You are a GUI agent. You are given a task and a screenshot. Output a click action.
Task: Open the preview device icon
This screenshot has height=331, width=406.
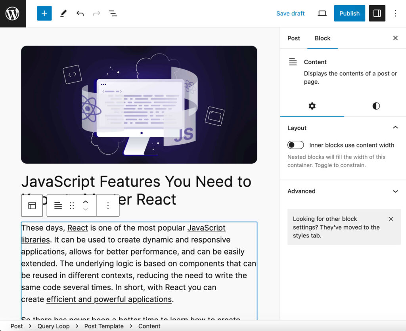pyautogui.click(x=322, y=13)
